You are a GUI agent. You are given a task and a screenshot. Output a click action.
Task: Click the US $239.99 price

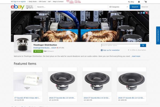[x=19, y=100]
